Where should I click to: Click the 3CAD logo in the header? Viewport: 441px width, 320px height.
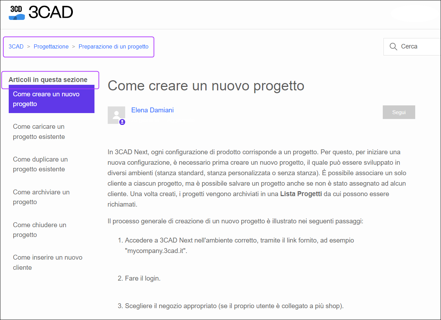tap(41, 13)
